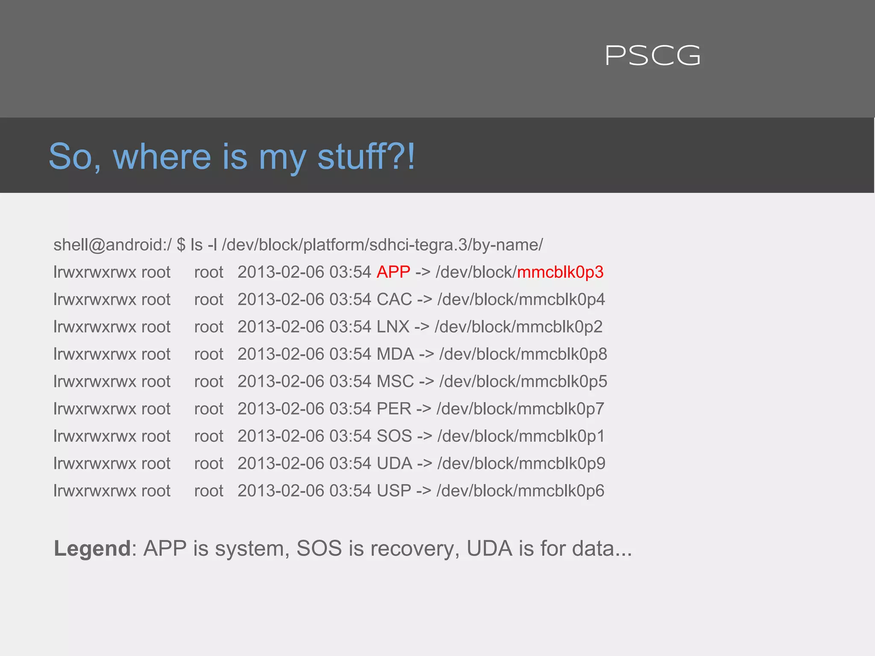Image resolution: width=875 pixels, height=656 pixels.
Task: Select the CAC -> /dev/block/mmcblk0p4 row
Action: point(329,299)
